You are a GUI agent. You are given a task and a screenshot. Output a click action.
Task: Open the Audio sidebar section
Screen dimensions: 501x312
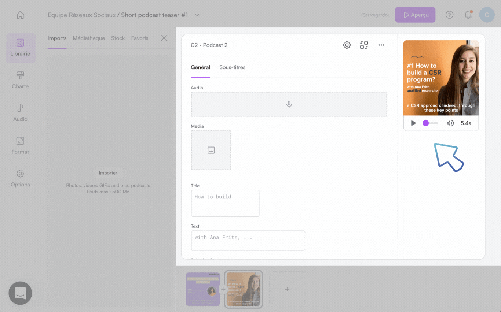point(20,113)
